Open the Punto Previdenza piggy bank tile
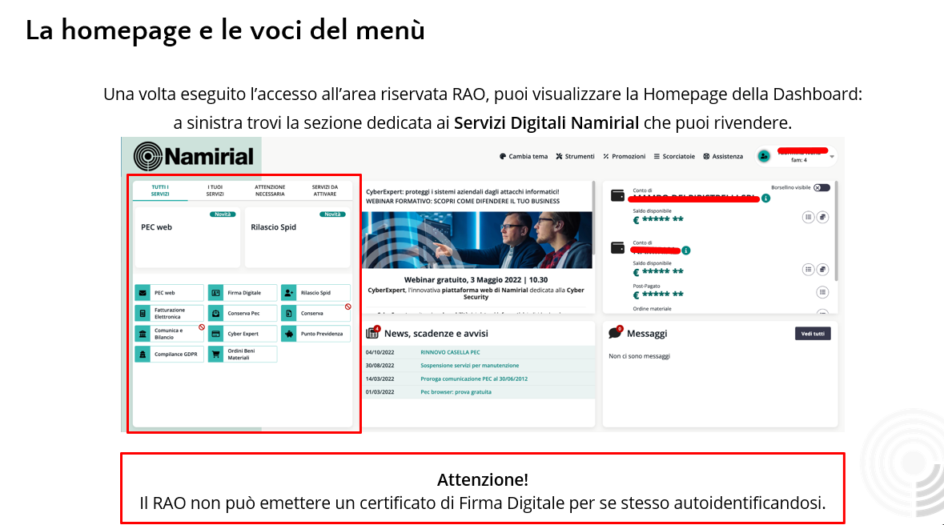 pos(315,334)
